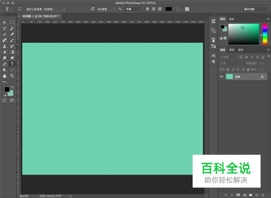Select the Hand tool

point(5,76)
